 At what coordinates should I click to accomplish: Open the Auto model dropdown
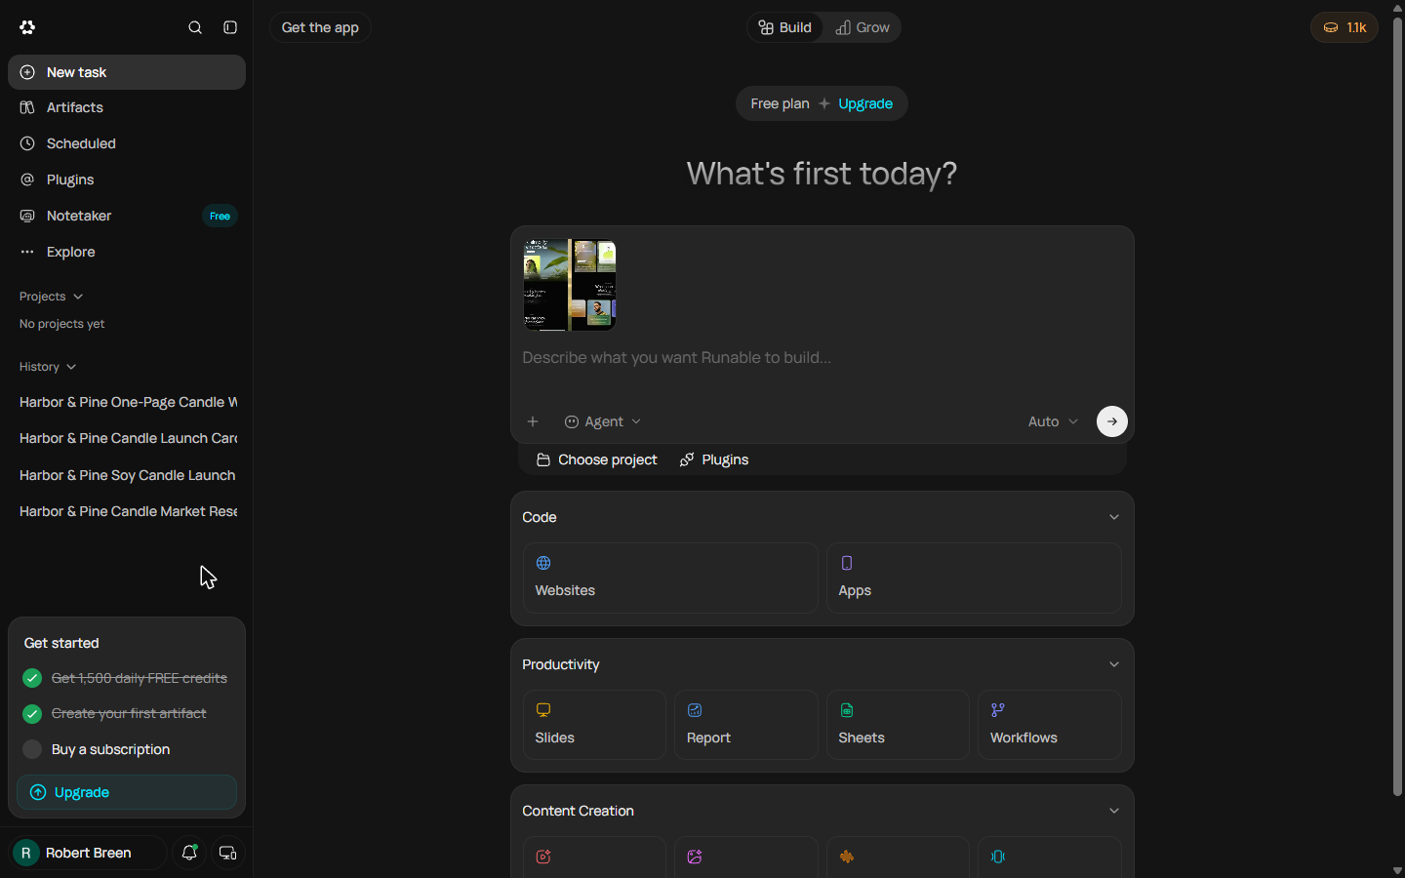click(x=1053, y=421)
